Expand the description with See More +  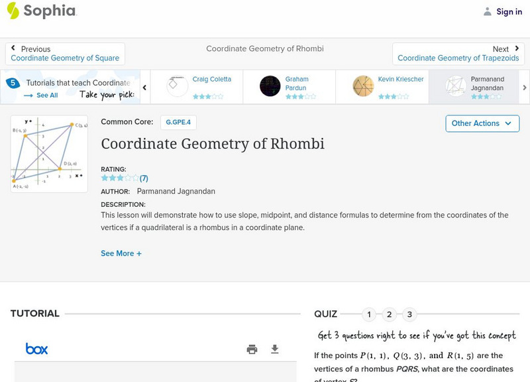tap(121, 253)
